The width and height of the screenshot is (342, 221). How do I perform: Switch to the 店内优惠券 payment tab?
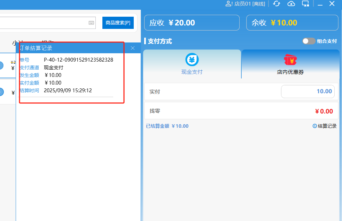[290, 64]
